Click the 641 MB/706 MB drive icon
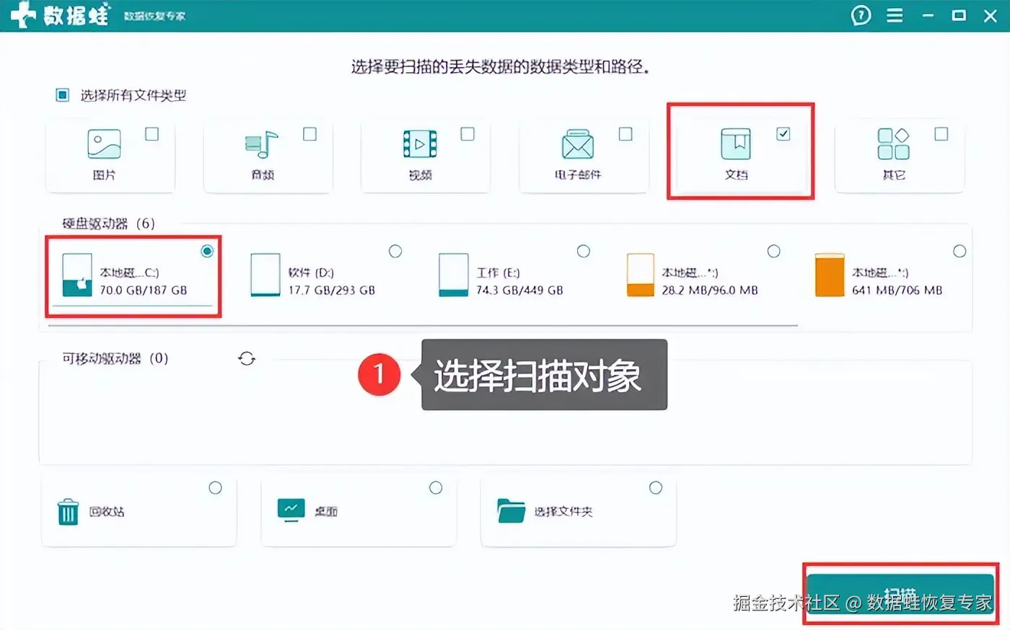 coord(830,275)
